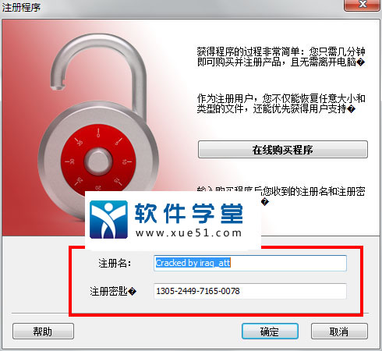Click the 注册程序 title bar text

pyautogui.click(x=21, y=7)
